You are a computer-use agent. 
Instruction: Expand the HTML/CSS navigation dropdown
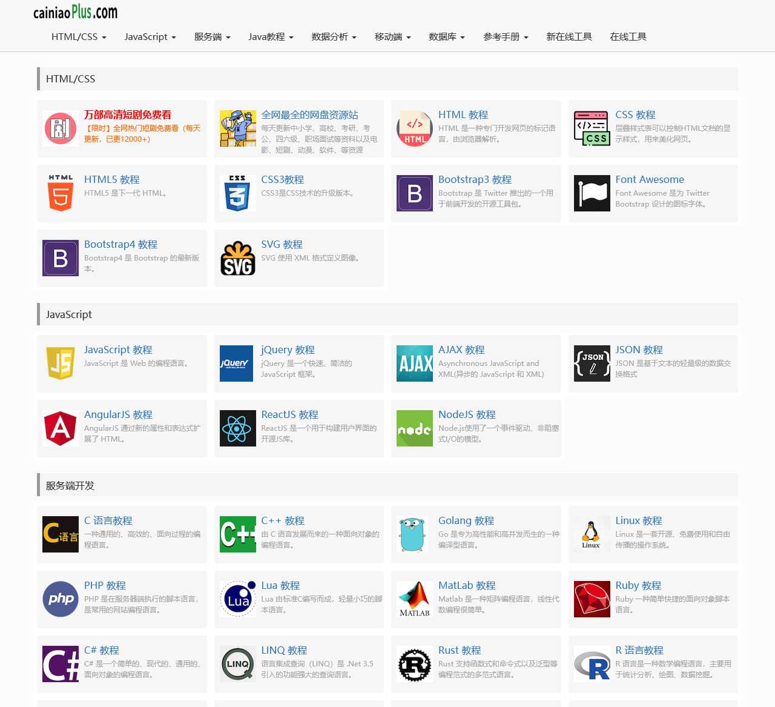pyautogui.click(x=79, y=37)
